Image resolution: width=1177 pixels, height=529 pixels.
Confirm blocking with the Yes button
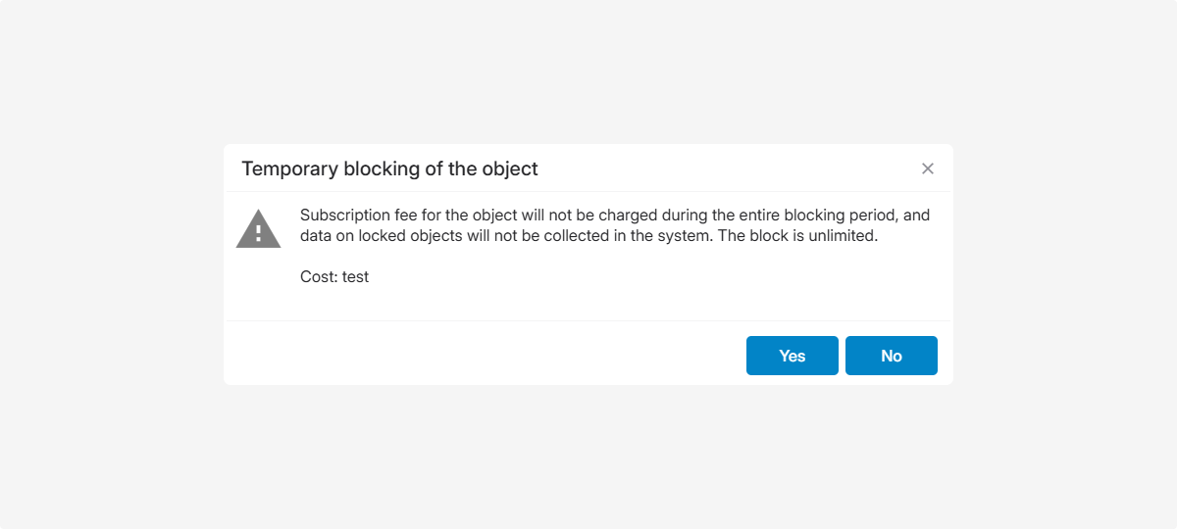tap(792, 356)
